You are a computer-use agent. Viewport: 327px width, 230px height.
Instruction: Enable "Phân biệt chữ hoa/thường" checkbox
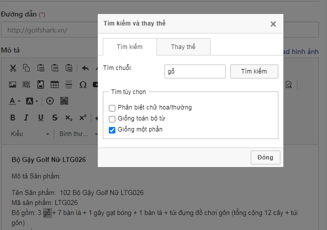point(112,107)
